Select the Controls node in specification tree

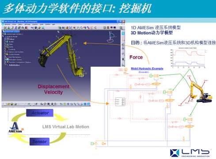click(x=11, y=49)
